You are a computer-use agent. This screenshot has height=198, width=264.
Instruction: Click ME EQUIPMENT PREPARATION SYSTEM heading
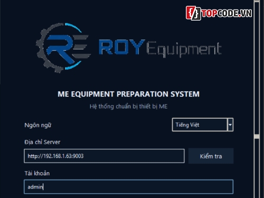pos(129,94)
